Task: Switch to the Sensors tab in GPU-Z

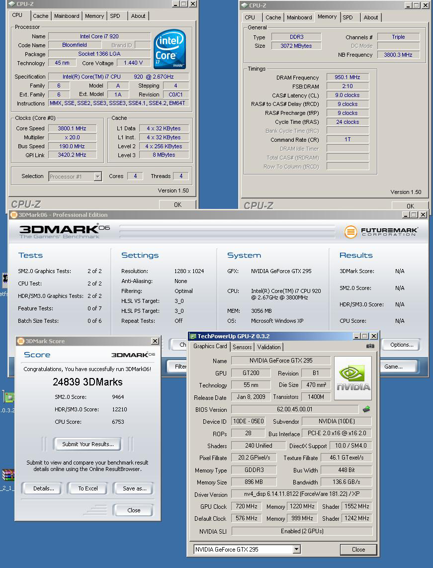Action: 242,347
